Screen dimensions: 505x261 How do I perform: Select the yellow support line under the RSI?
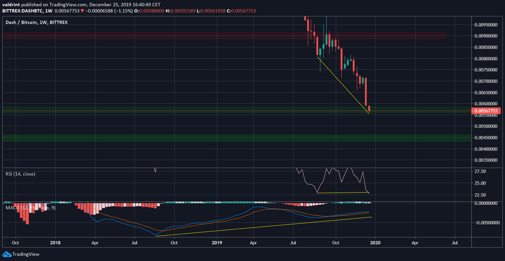coord(342,193)
